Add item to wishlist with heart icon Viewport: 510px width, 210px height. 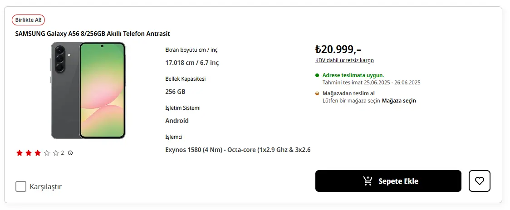tap(480, 181)
